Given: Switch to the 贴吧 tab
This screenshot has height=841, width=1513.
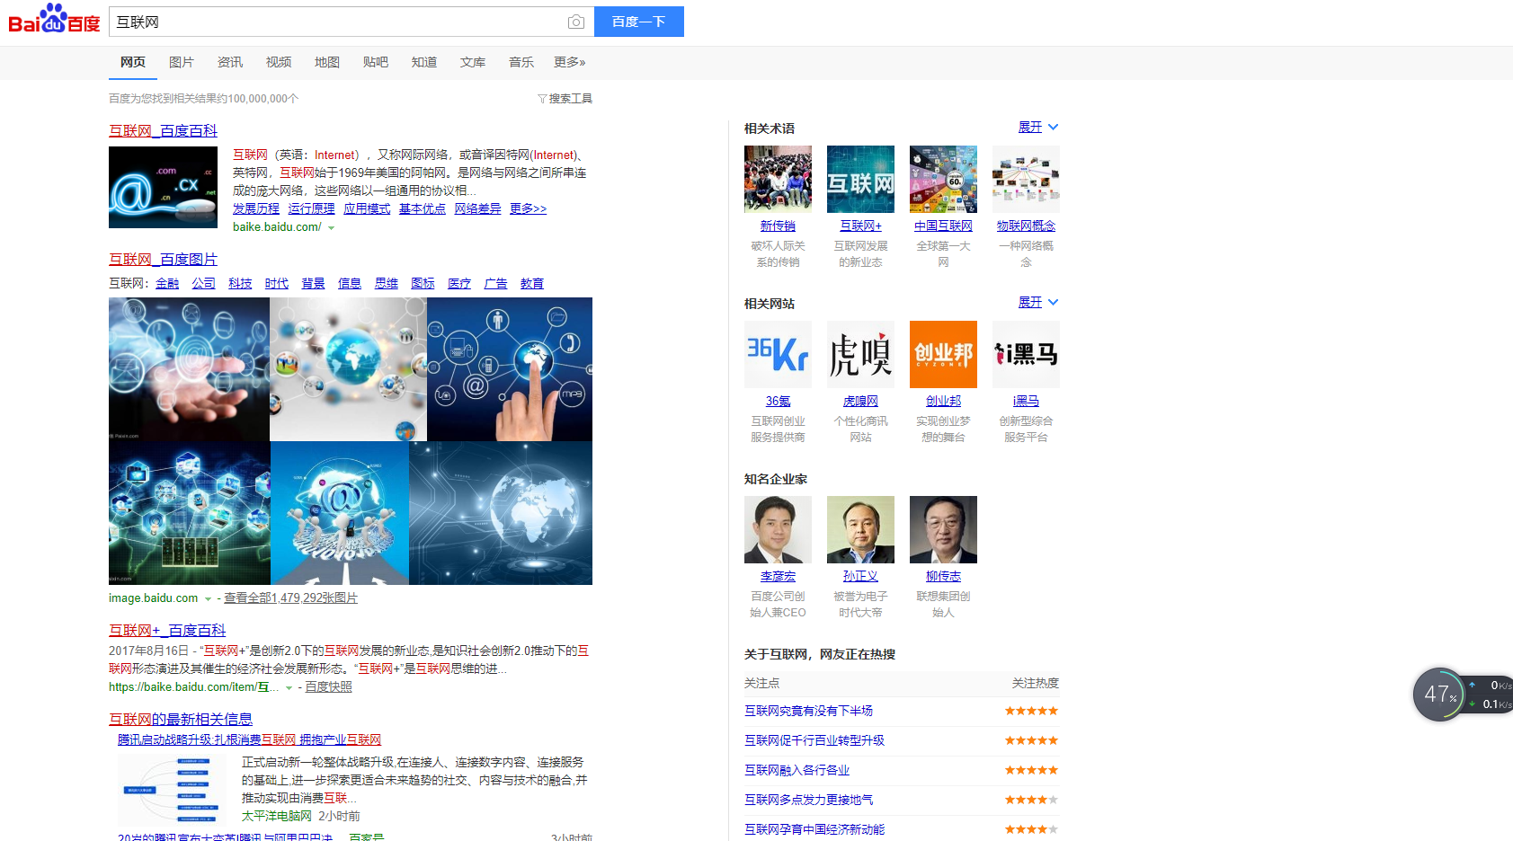Looking at the screenshot, I should (376, 62).
